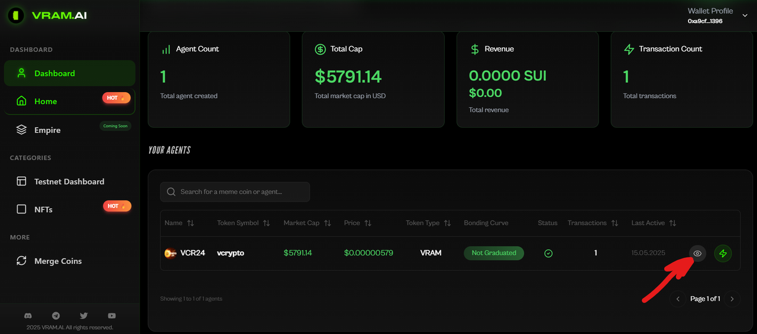The width and height of the screenshot is (757, 334).
Task: Click the $5791.14 market cap cell
Action: point(297,253)
